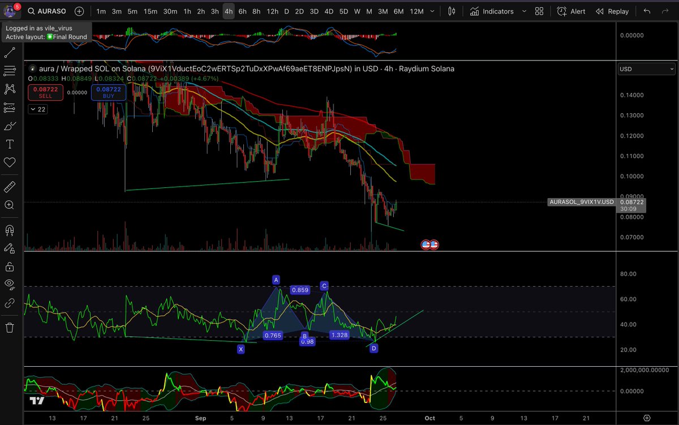Hide all drawings with the eye toggle
Viewport: 679px width, 425px height.
[9, 284]
